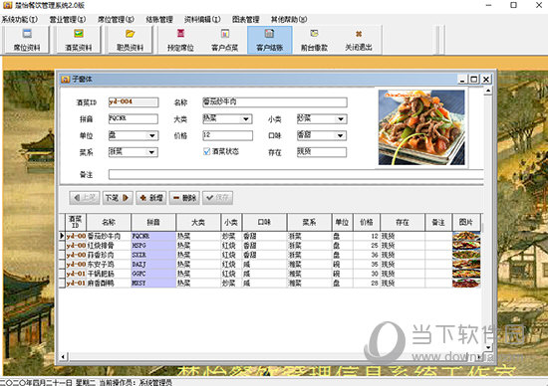548x386 pixels.
Task: Toggle the 酒菜状态 checkbox
Action: tap(206, 151)
